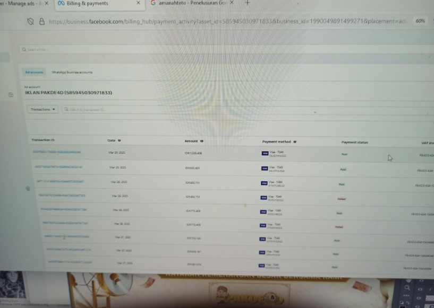The image size is (434, 308).
Task: Open the first FBADS VAT invoice link
Action: [x=426, y=155]
